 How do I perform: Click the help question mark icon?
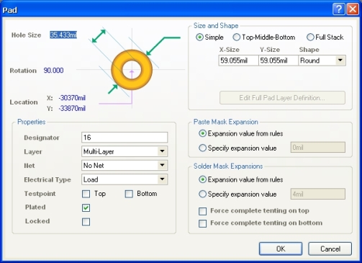339,9
